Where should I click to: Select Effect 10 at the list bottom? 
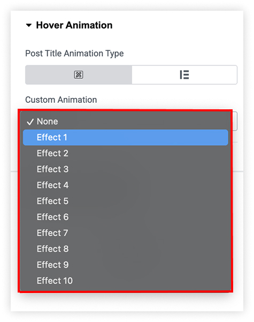point(126,281)
